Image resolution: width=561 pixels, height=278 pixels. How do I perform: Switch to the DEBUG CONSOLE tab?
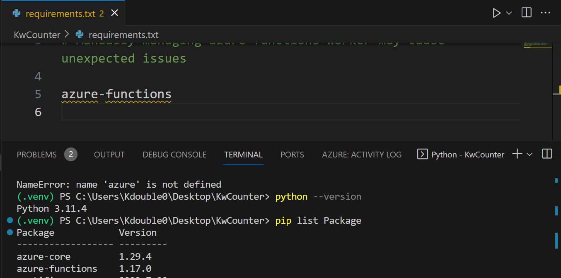click(x=174, y=155)
